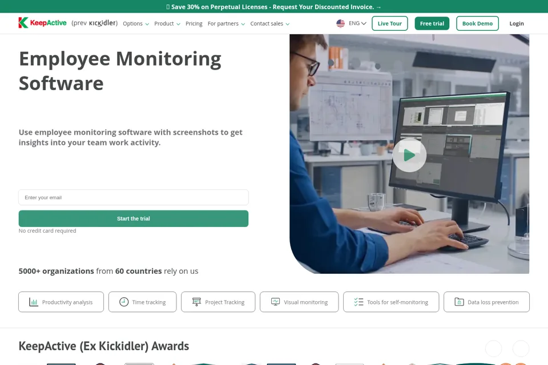Click the next awards carousel arrow
The height and width of the screenshot is (365, 548).
point(521,348)
